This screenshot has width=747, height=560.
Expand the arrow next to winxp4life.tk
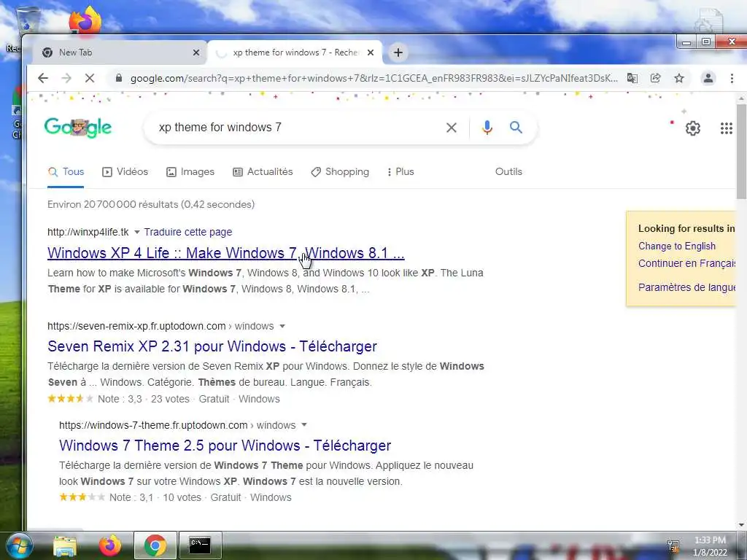(x=136, y=233)
